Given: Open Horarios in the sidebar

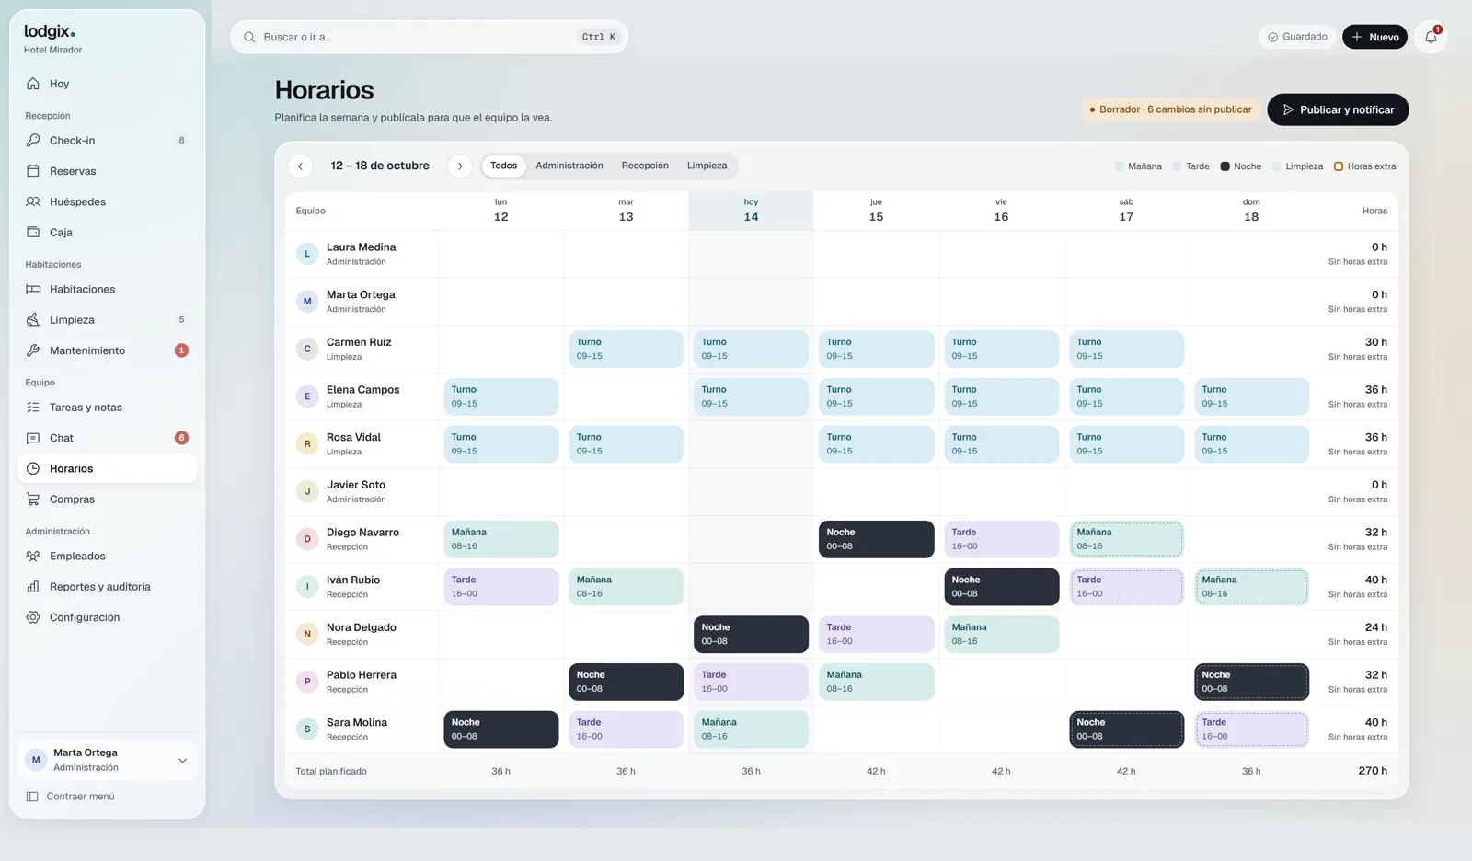Looking at the screenshot, I should pos(107,469).
